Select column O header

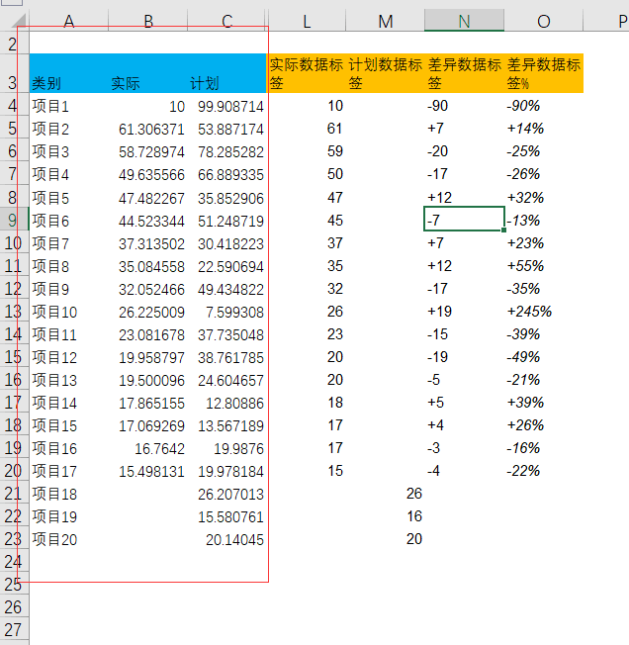544,21
